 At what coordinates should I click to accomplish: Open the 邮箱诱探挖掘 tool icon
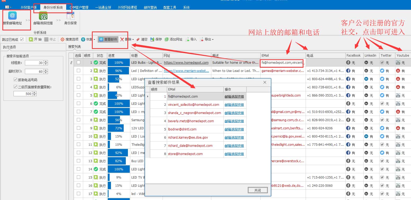tap(43, 16)
